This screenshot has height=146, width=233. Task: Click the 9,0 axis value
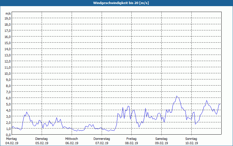click(8, 79)
